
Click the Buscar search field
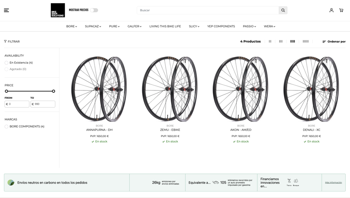pyautogui.click(x=208, y=10)
